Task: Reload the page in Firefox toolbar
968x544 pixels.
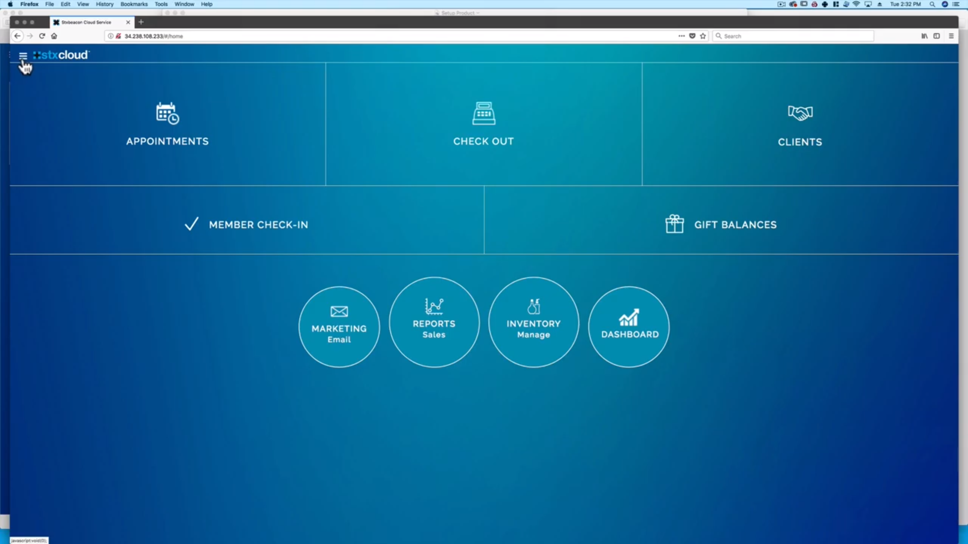Action: (42, 36)
